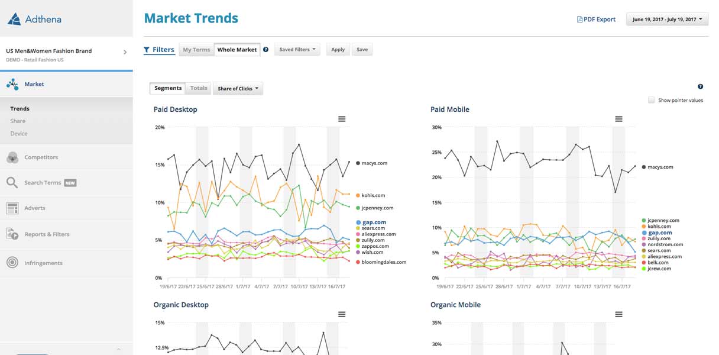Click the Organic Desktop chart title
719x355 pixels.
(x=181, y=305)
